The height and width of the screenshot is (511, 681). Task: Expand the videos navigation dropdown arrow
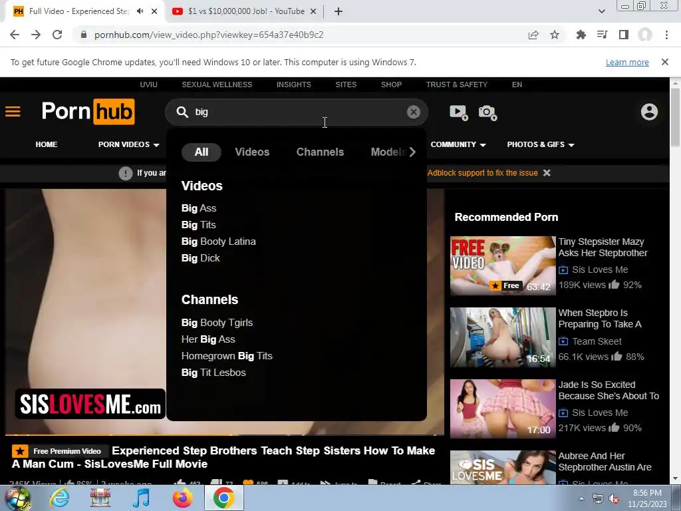click(x=156, y=145)
